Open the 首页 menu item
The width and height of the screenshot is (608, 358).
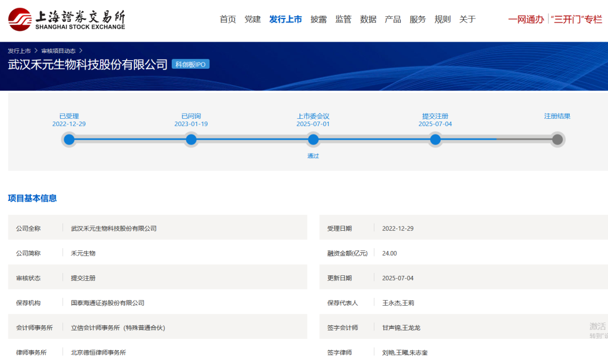(x=228, y=19)
